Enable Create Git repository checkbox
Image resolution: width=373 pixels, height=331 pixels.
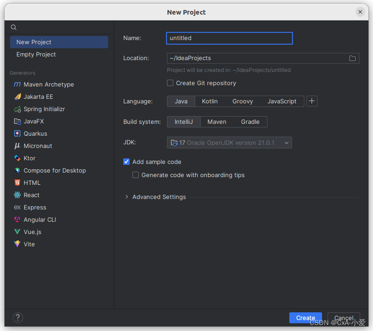[x=170, y=83]
